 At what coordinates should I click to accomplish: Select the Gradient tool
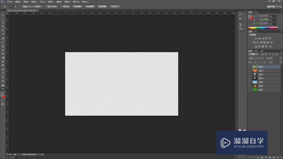tap(3, 58)
